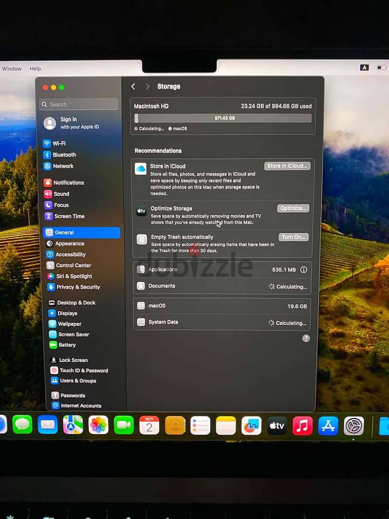Open Wi-Fi settings in sidebar
The height and width of the screenshot is (519, 389).
click(55, 143)
